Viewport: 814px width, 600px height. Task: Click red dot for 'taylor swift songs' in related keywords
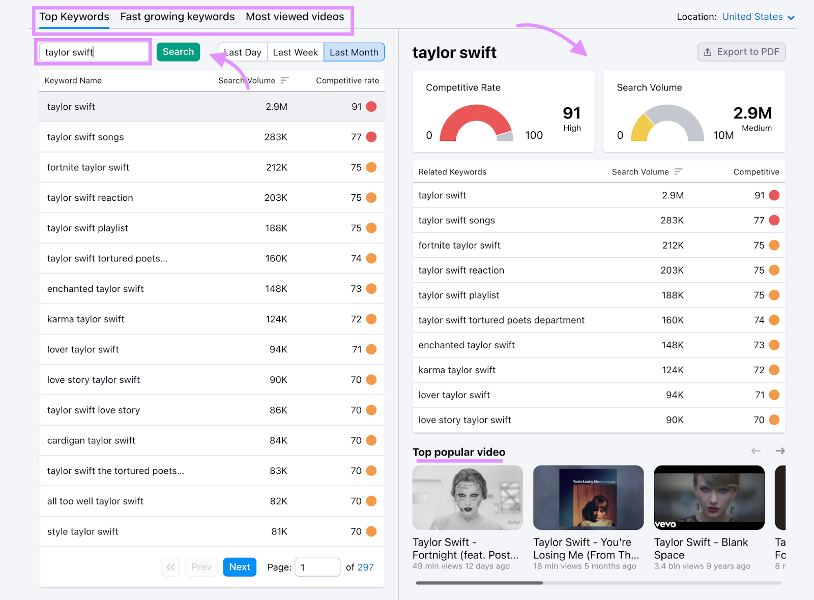point(774,220)
